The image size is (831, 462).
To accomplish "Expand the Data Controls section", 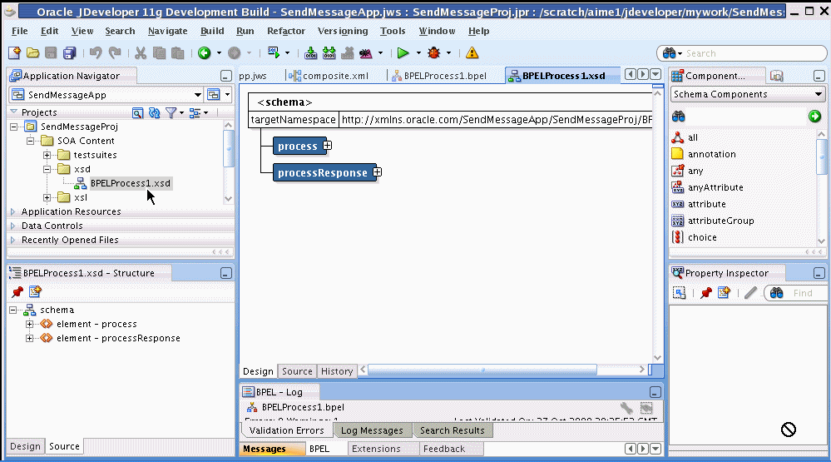I will pyautogui.click(x=13, y=226).
